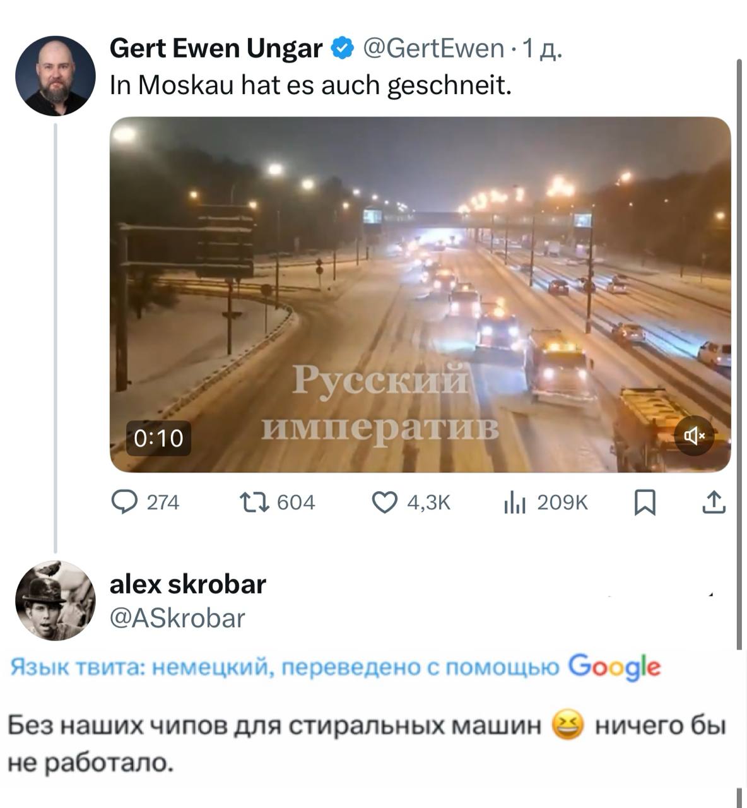Bookmark the Moscow snow tweet
The width and height of the screenshot is (747, 808).
[645, 503]
